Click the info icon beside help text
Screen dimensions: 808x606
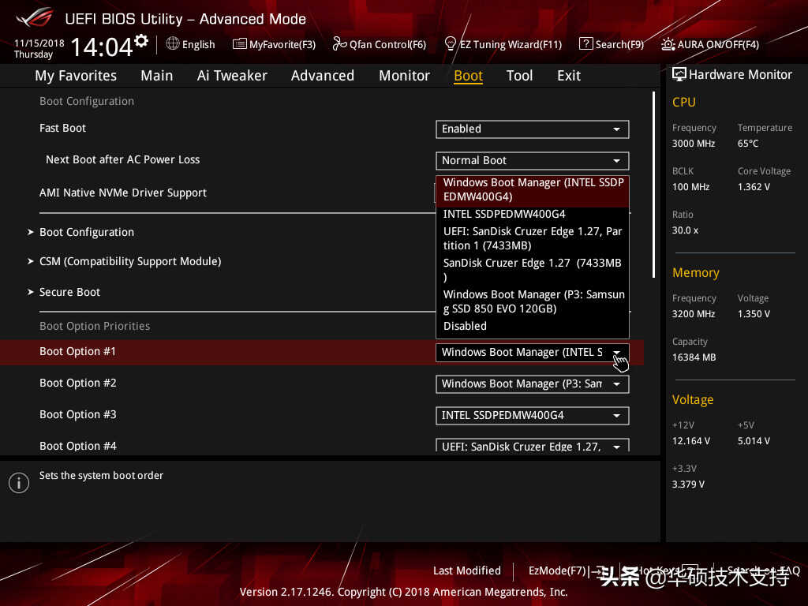(x=19, y=483)
